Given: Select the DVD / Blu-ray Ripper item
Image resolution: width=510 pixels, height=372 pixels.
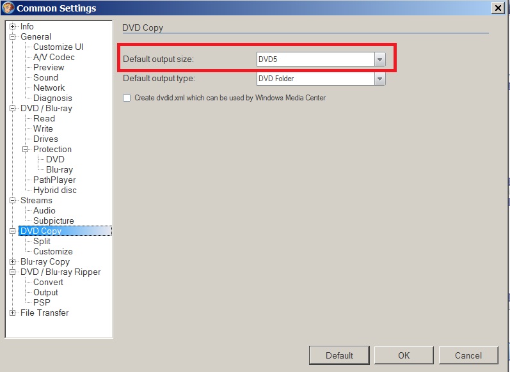Looking at the screenshot, I should coord(61,272).
